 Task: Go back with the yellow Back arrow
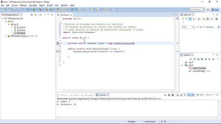click(x=107, y=10)
